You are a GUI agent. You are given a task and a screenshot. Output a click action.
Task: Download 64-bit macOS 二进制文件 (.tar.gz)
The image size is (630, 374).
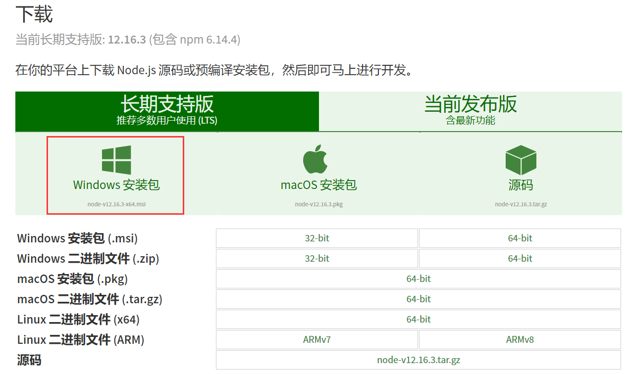pos(419,299)
